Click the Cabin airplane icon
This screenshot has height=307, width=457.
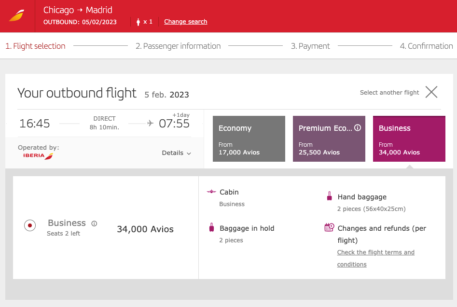(211, 192)
